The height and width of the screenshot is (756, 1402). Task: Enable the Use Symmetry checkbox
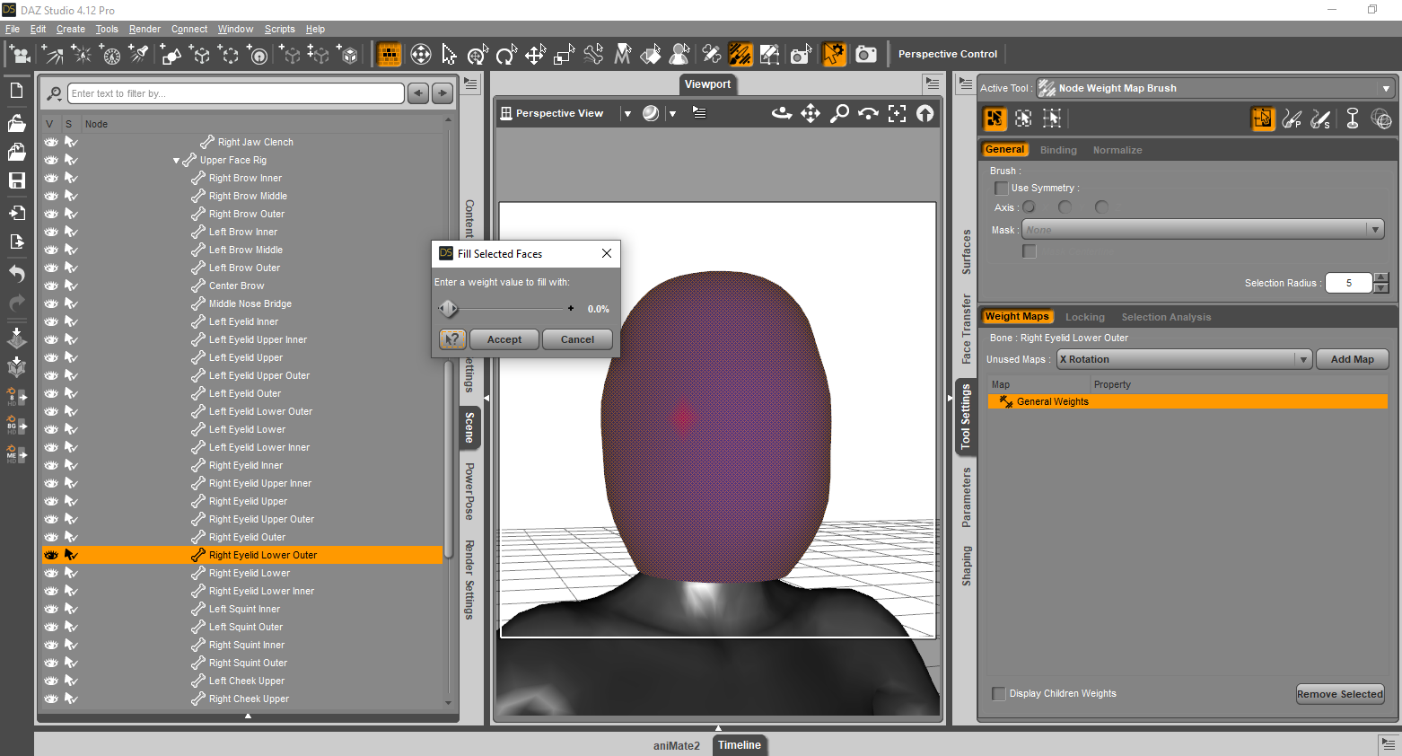(x=1001, y=189)
